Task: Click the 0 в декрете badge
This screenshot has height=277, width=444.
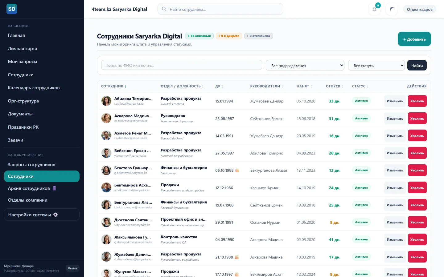Action: (x=229, y=36)
